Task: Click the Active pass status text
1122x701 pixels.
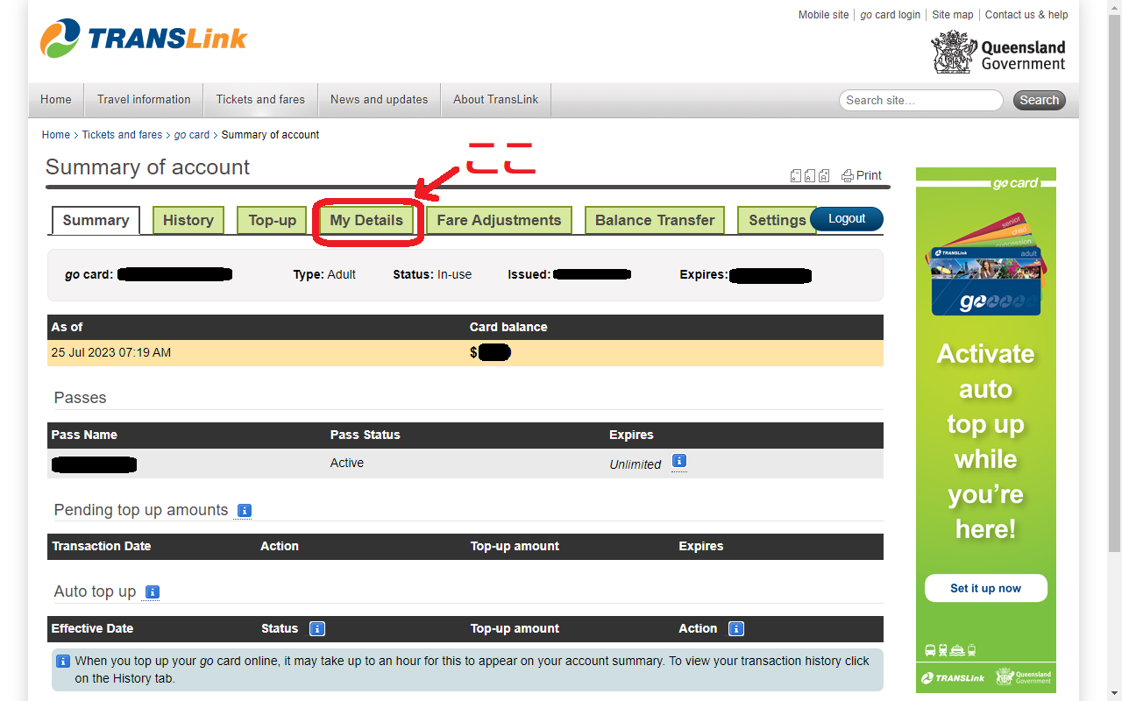Action: (347, 463)
